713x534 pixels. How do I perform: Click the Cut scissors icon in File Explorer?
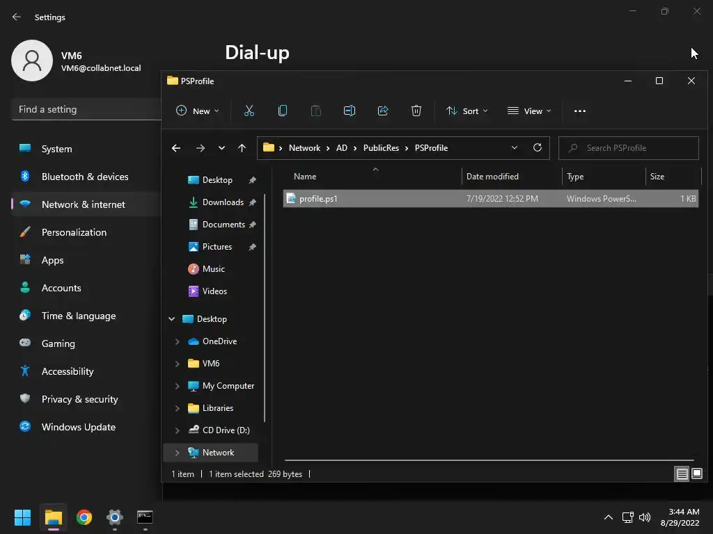(249, 111)
